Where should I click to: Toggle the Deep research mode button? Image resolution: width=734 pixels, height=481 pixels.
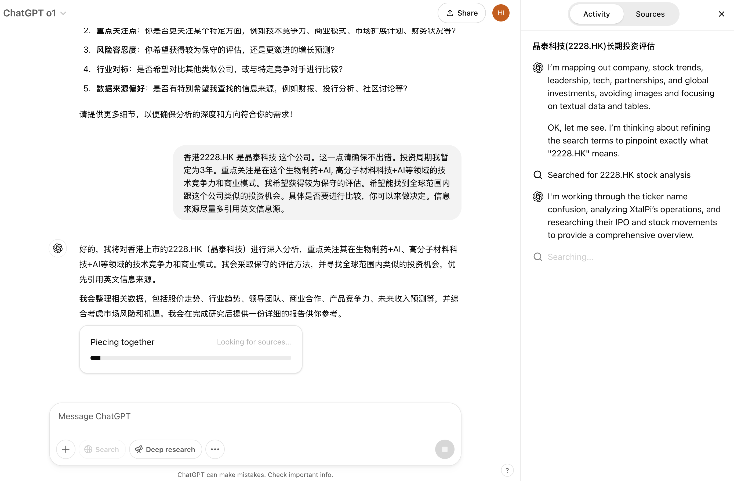pyautogui.click(x=166, y=449)
